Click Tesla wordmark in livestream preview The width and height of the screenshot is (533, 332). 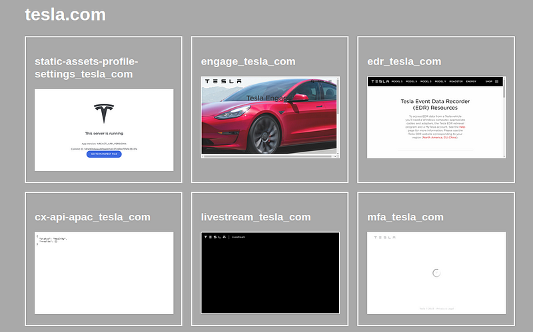point(215,237)
